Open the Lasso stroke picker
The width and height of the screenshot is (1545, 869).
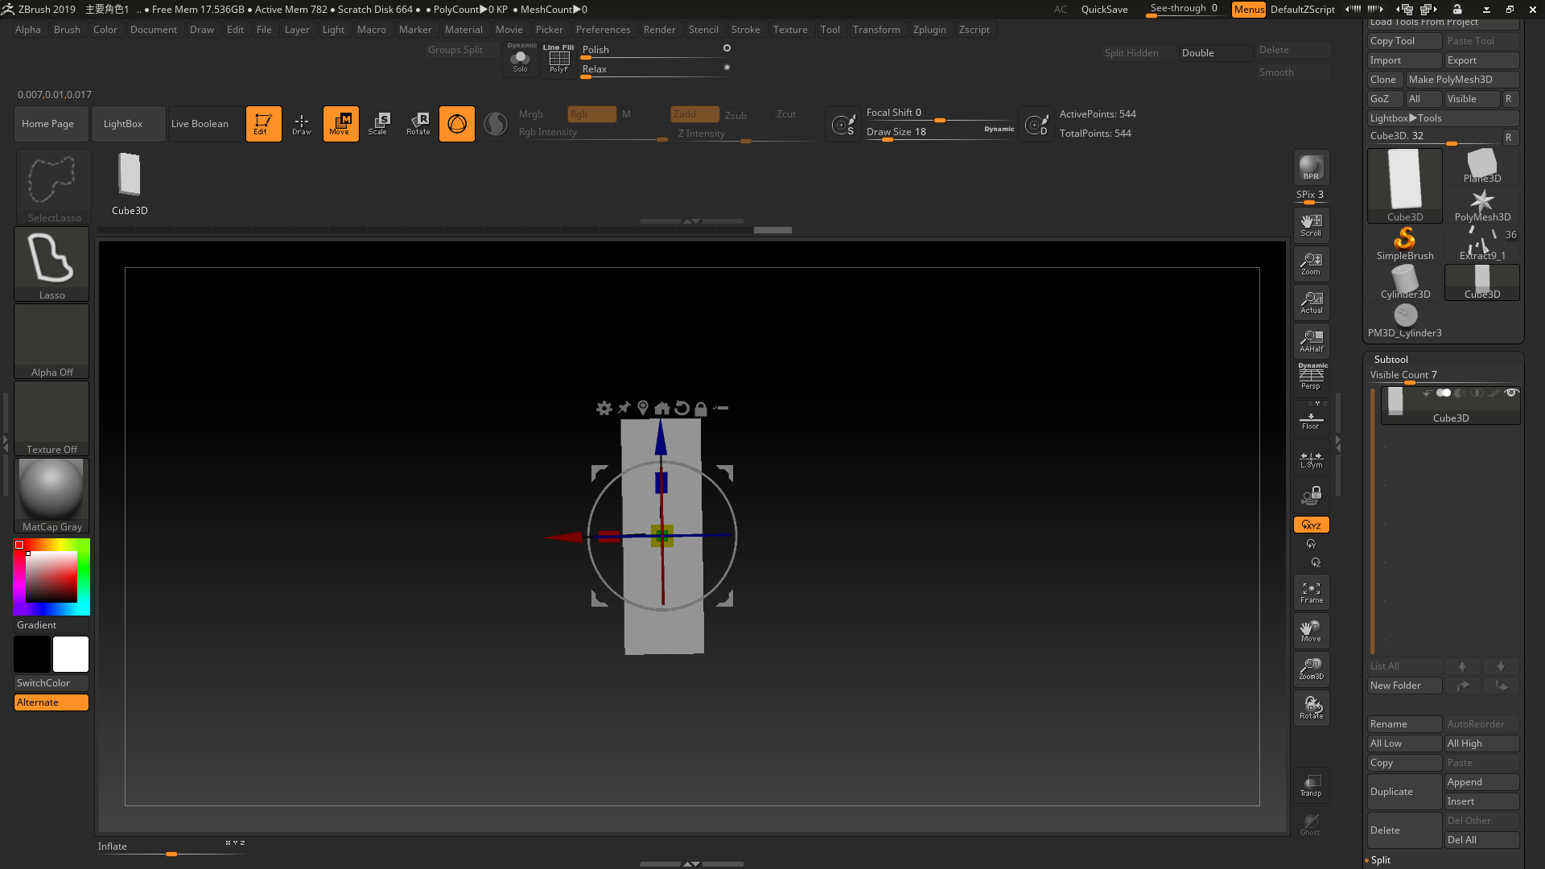[x=51, y=264]
